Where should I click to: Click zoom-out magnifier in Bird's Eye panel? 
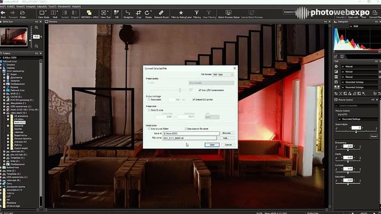[36, 46]
